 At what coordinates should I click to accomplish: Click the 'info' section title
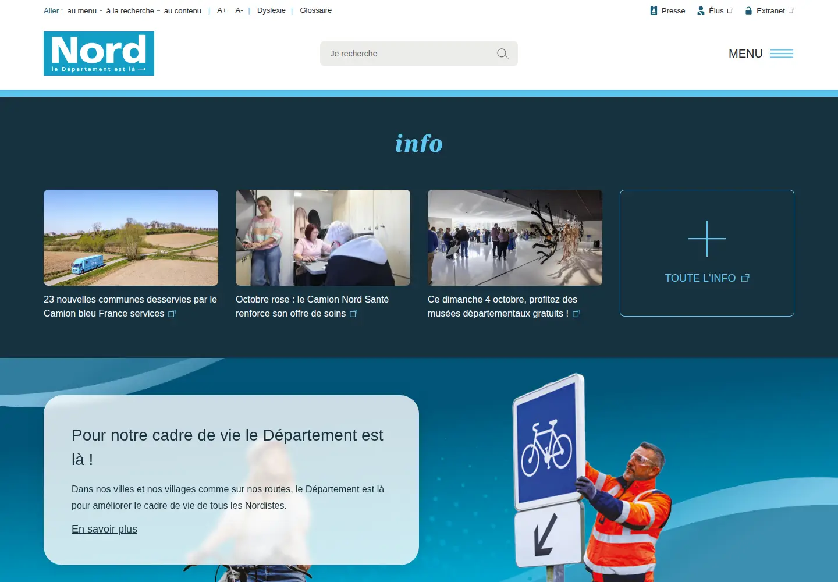pyautogui.click(x=419, y=144)
